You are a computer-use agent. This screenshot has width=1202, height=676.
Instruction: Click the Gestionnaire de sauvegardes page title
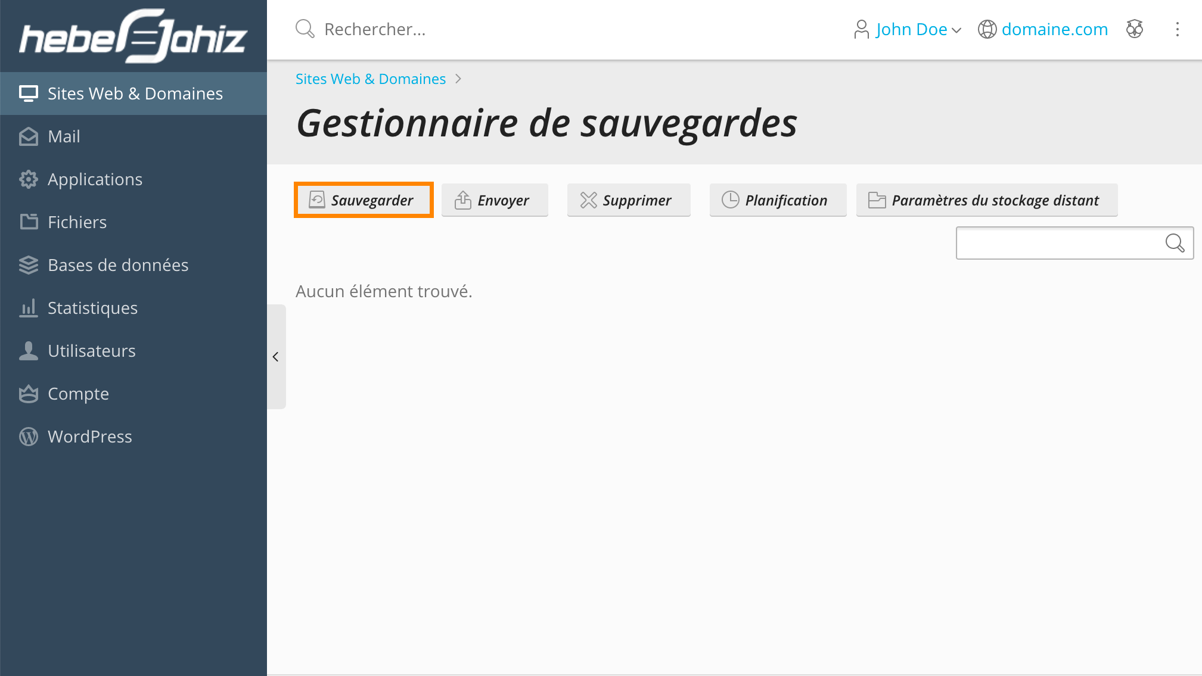pyautogui.click(x=546, y=124)
